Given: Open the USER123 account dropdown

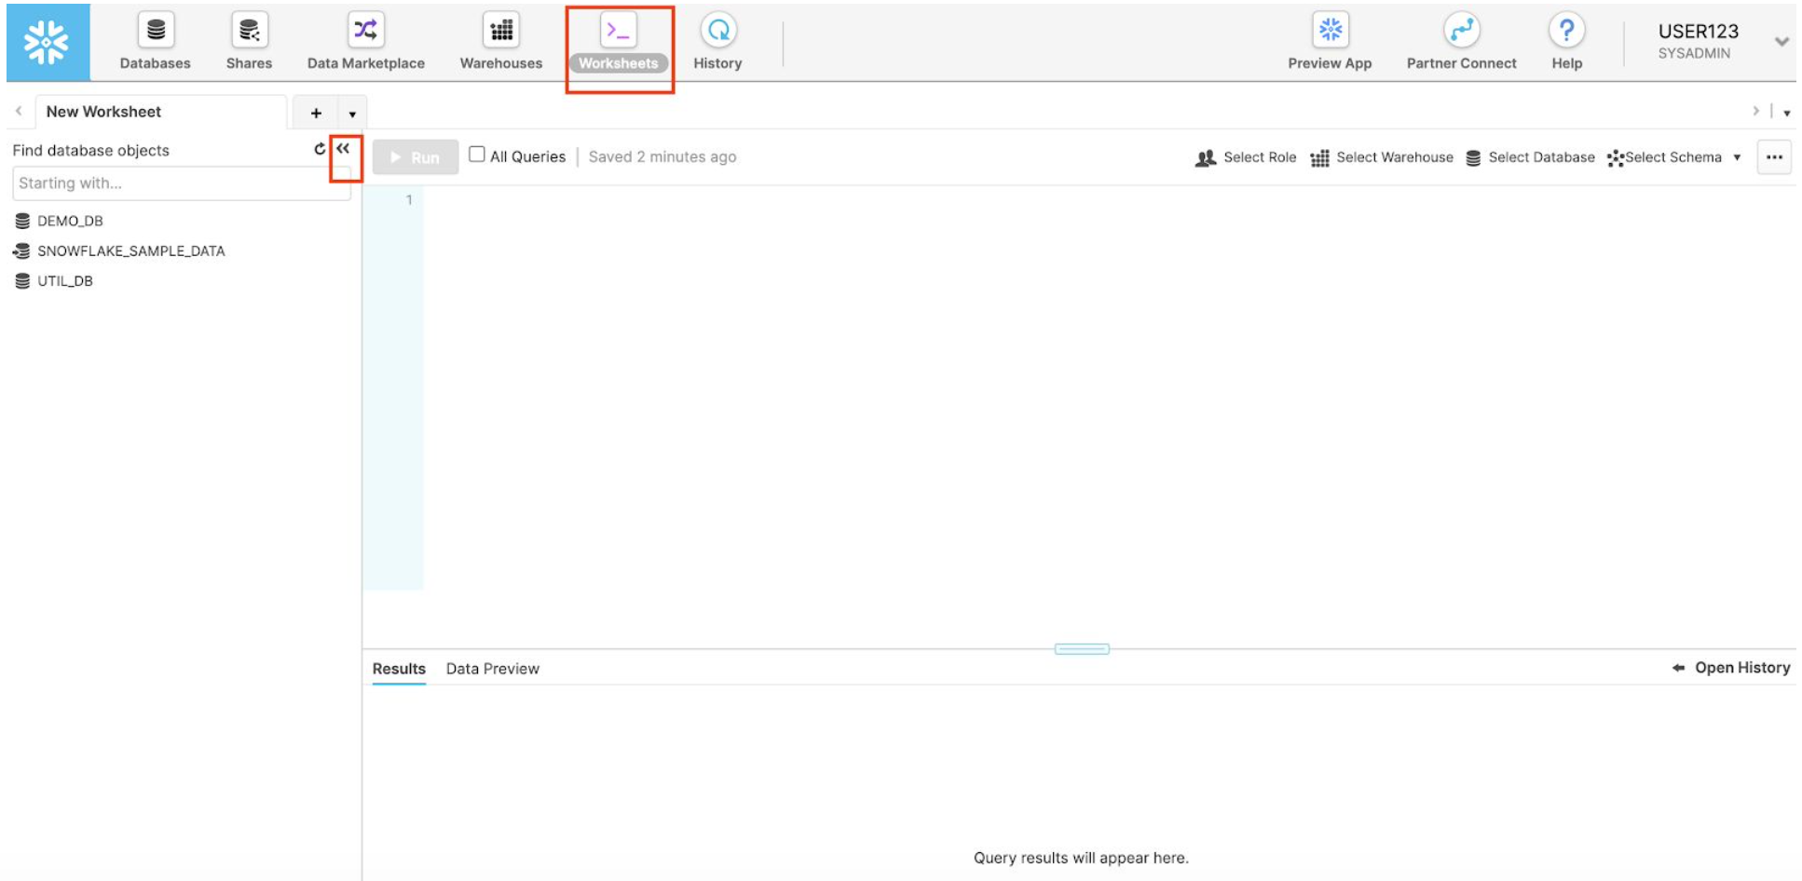Looking at the screenshot, I should pos(1781,42).
